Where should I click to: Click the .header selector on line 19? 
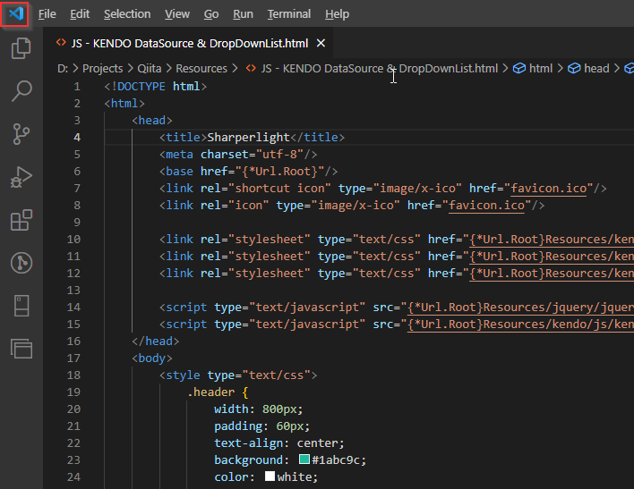(x=210, y=392)
